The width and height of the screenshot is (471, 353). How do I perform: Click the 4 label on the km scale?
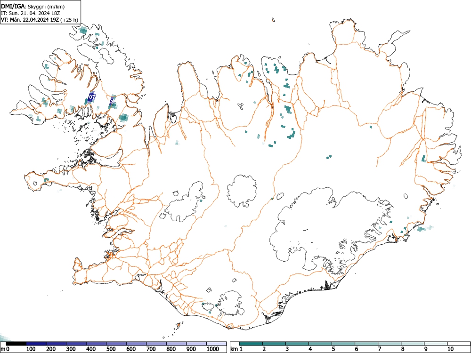pos(310,349)
